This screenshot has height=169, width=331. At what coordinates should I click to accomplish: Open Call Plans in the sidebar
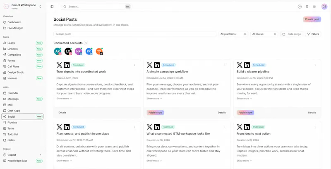click(x=22, y=66)
